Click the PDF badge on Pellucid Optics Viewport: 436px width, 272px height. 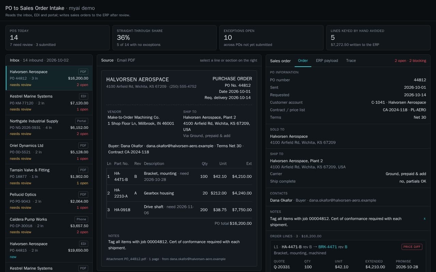point(83,194)
